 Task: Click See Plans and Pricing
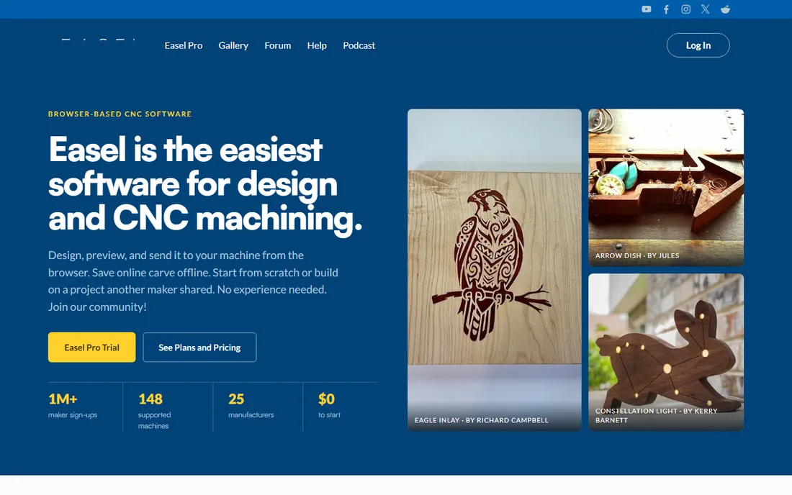point(199,348)
